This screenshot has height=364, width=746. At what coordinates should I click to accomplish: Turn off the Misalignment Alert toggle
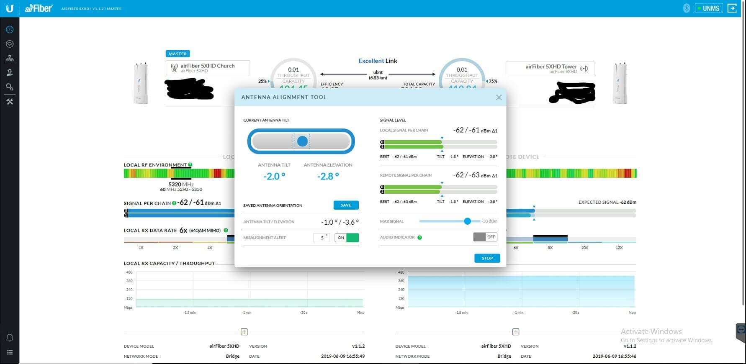click(347, 238)
